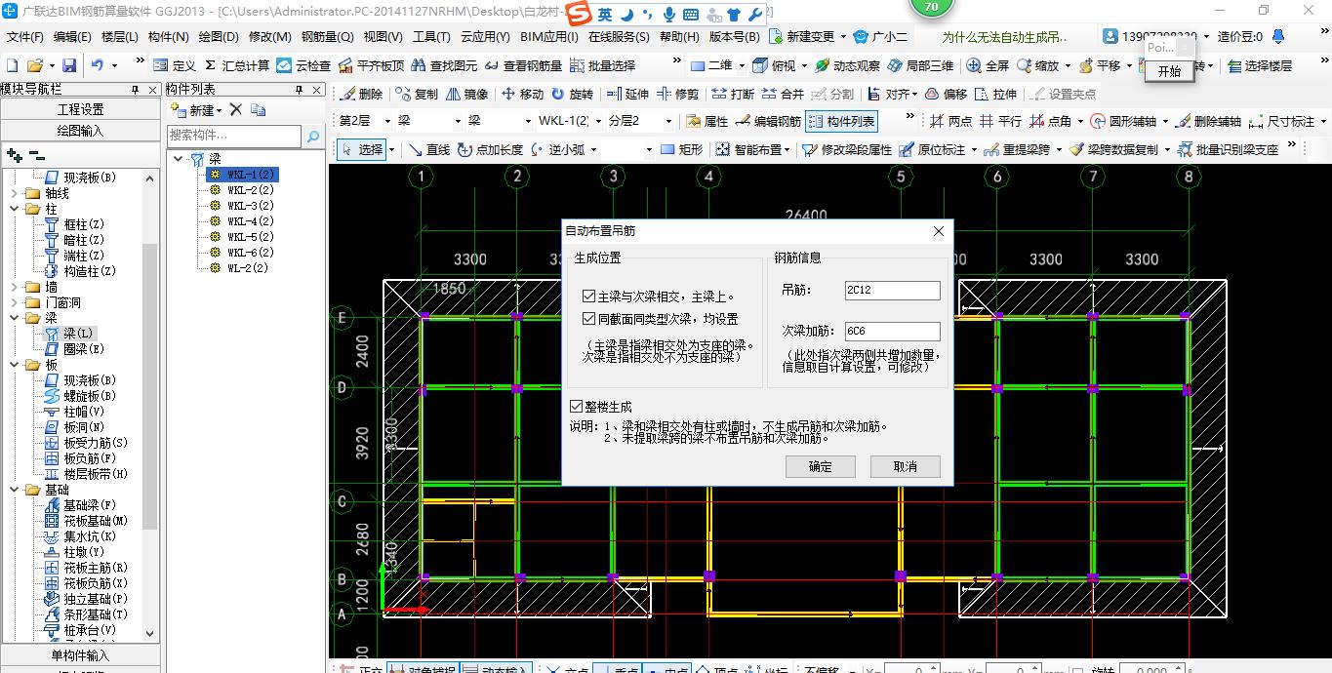Open the 构件(N) menu
This screenshot has width=1332, height=673.
coord(168,37)
